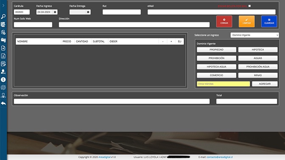Click the document with pencil edit icon
The image size is (285, 160).
(x=3, y=64)
